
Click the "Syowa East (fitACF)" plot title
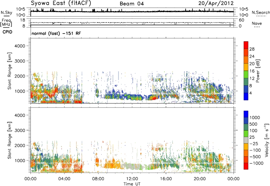pyautogui.click(x=61, y=3)
